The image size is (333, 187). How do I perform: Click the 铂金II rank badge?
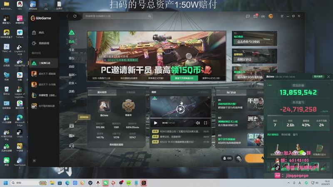(128, 106)
